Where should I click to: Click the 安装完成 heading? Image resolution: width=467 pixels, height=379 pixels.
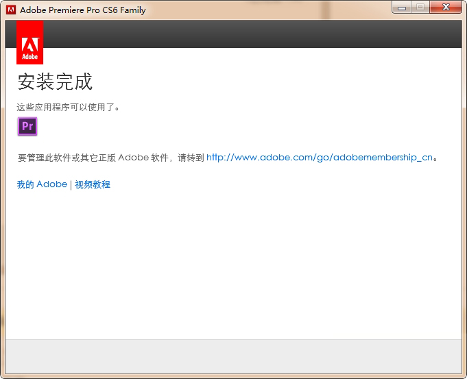(x=55, y=82)
